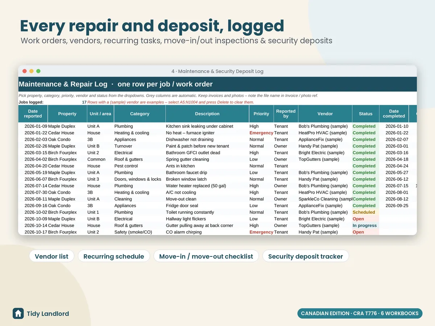
Task: Select the Unit / area column header
Action: 100,114
